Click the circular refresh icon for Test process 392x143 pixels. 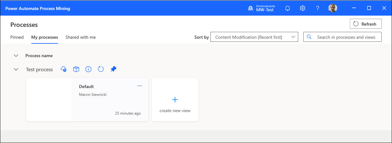(101, 69)
